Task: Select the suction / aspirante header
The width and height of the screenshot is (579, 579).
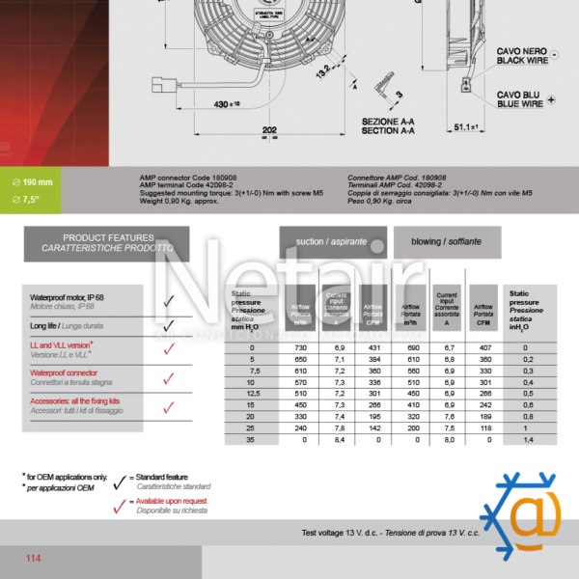Action: pos(333,242)
